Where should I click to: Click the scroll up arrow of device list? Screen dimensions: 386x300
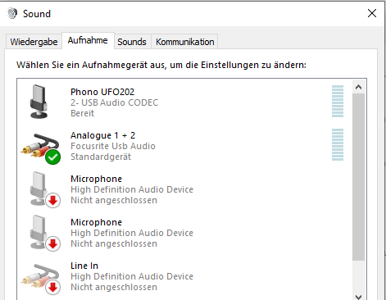point(358,87)
